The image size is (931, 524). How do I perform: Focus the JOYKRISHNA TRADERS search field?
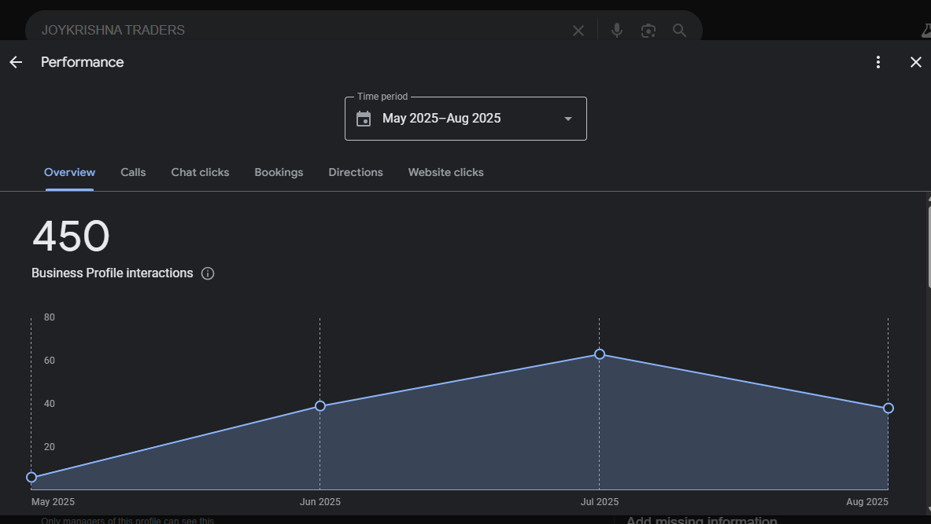[x=299, y=31]
